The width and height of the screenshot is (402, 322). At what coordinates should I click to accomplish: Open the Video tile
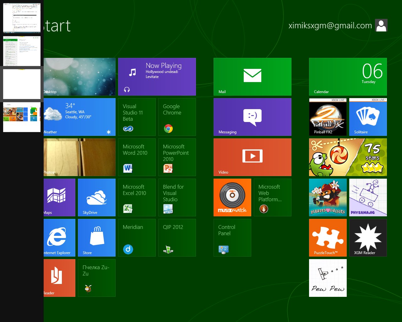pos(253,157)
